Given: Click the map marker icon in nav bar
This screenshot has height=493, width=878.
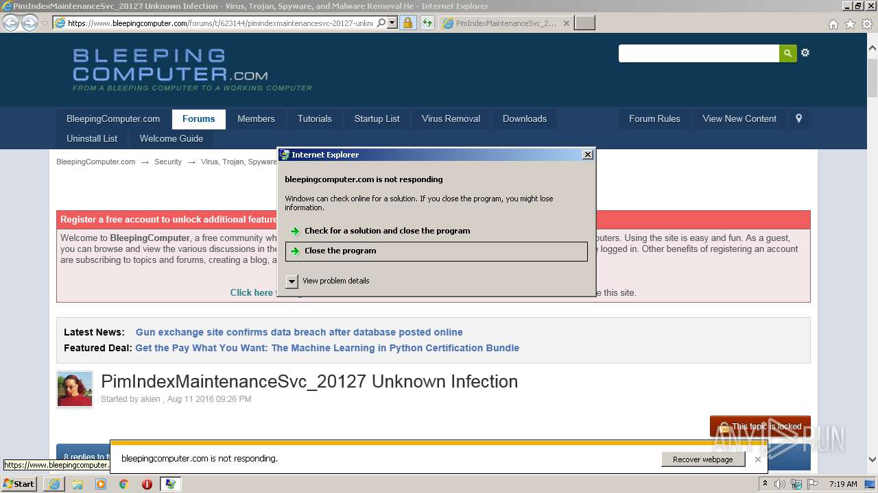Looking at the screenshot, I should (x=798, y=118).
